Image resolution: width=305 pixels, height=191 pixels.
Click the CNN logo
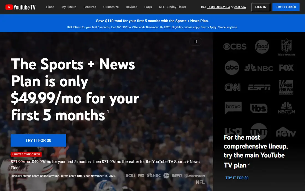[233, 87]
